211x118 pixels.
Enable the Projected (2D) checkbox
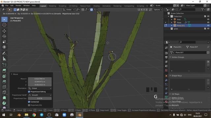point(29,105)
